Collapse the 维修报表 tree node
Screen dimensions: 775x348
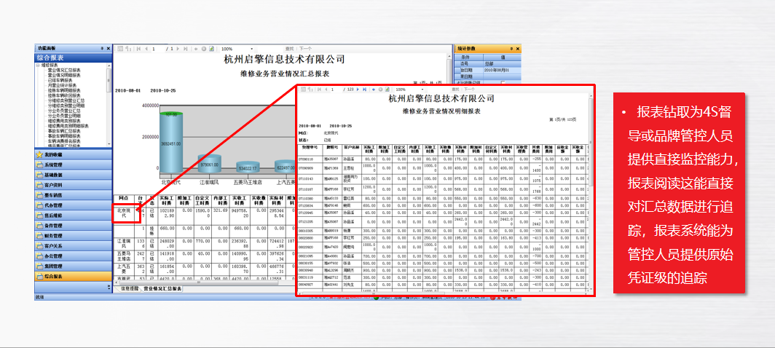pos(38,65)
